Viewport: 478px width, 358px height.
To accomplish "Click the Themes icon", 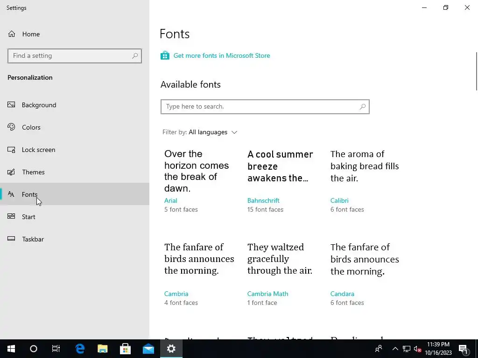I will click(x=11, y=172).
